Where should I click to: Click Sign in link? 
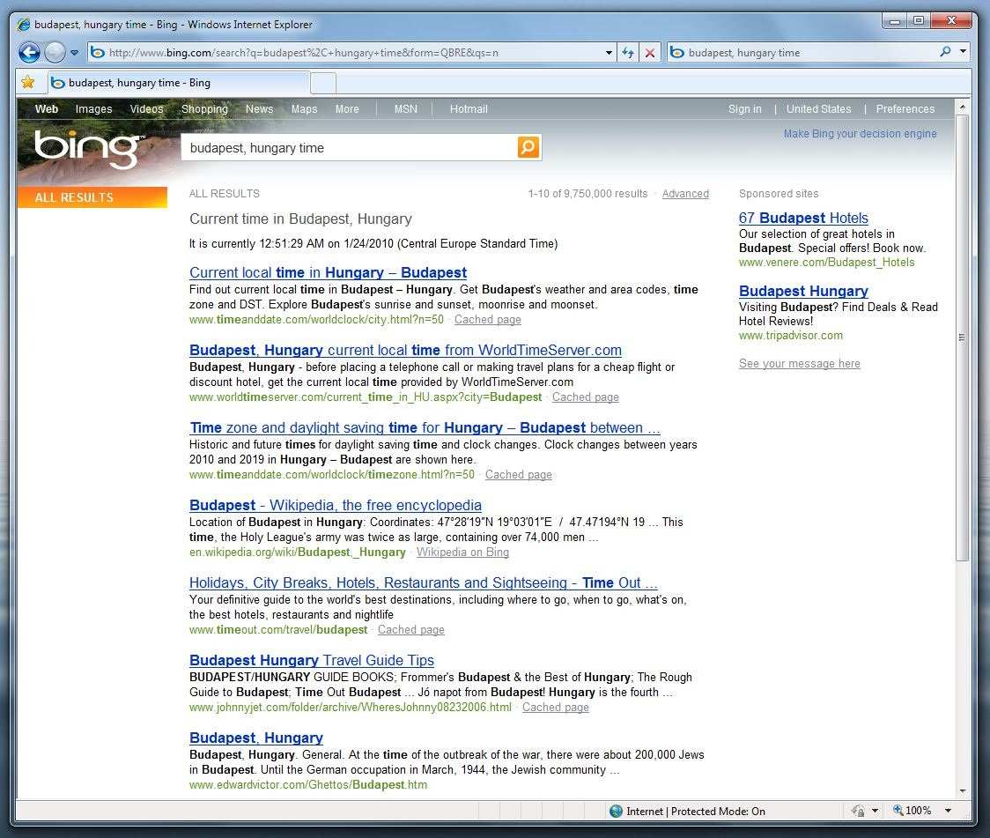(745, 108)
